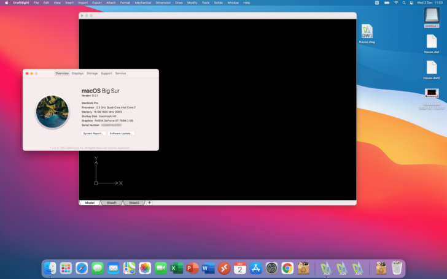The height and width of the screenshot is (279, 447).
Task: Launch PowerPoint from the dock
Action: coord(193,268)
